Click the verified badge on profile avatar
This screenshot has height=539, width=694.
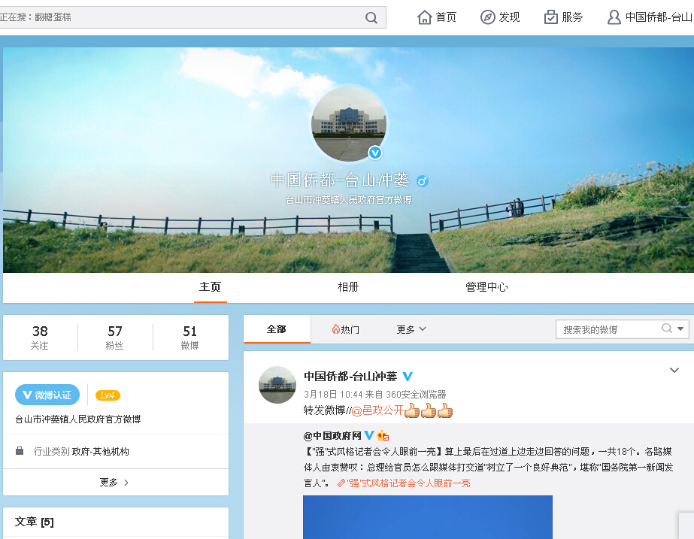point(375,153)
